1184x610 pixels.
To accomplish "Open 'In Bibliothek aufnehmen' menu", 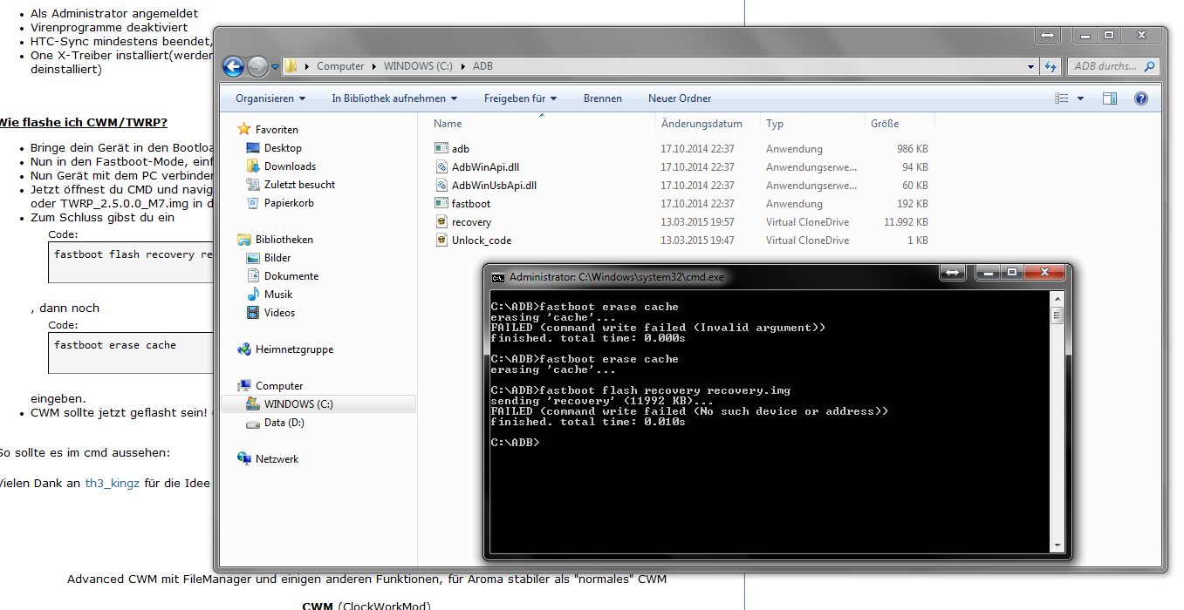I will 395,98.
